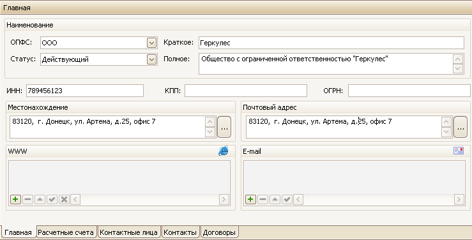Add new WWW entry with plus button
Viewport: 472px width, 240px height.
tap(16, 199)
